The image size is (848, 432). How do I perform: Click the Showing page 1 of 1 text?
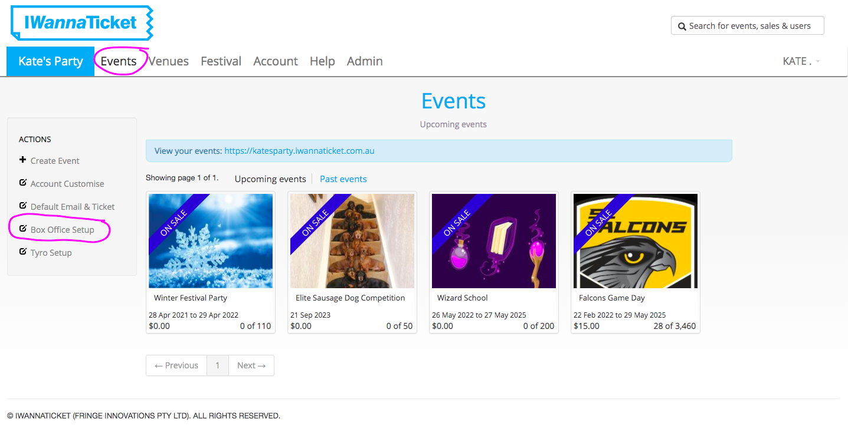(182, 178)
